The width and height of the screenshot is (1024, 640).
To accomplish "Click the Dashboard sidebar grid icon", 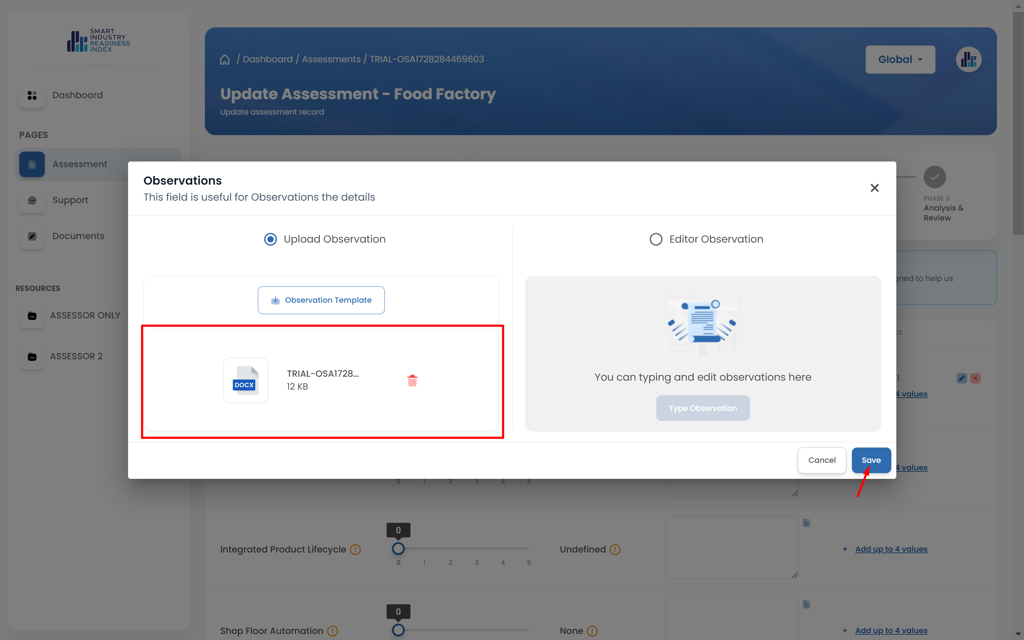I will [x=32, y=95].
